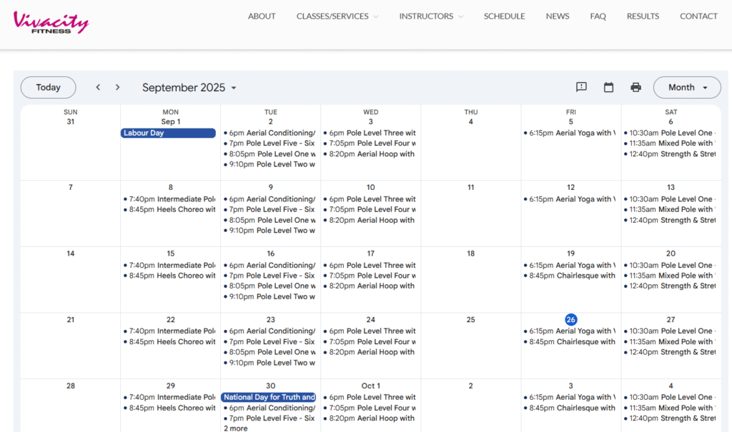Advance to next month arrow
This screenshot has height=432, width=732.
coord(118,87)
